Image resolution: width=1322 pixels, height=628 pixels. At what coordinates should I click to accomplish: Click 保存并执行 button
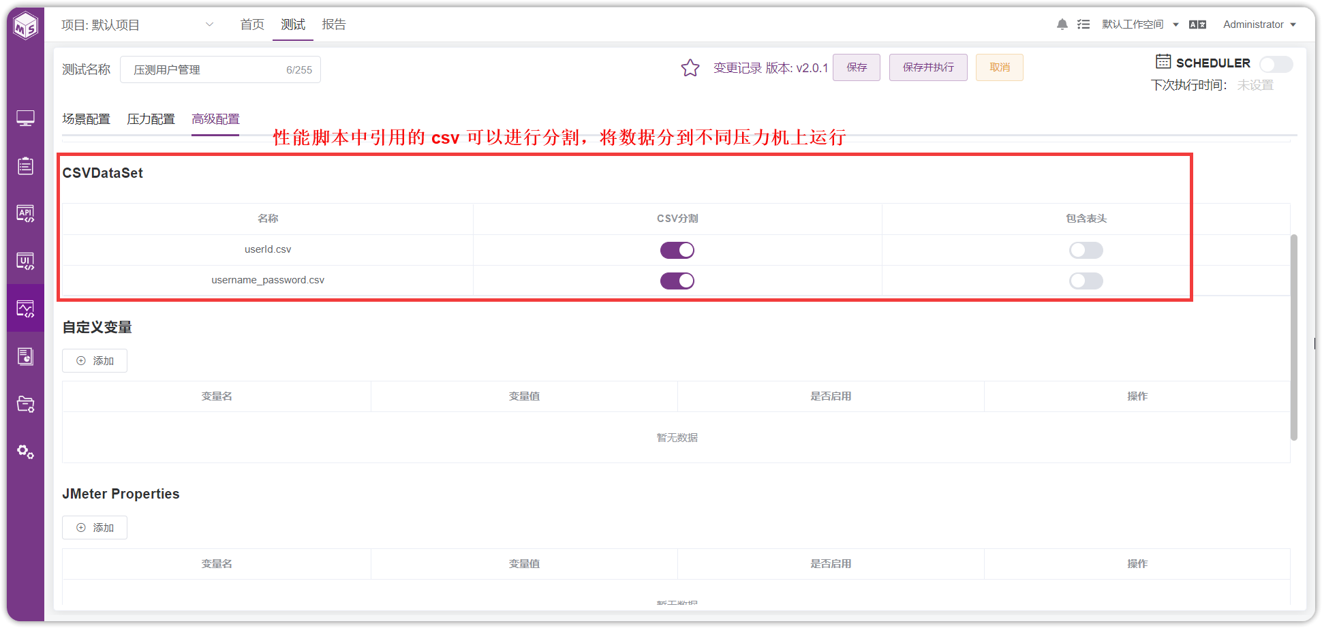pos(928,67)
